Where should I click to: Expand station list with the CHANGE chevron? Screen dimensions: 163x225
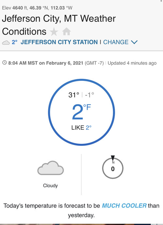click(134, 42)
